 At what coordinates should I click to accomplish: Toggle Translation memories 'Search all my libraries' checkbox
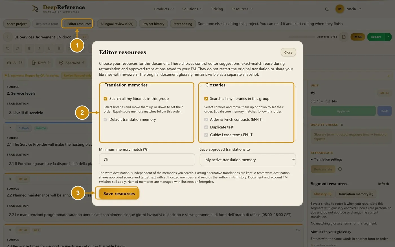click(106, 99)
